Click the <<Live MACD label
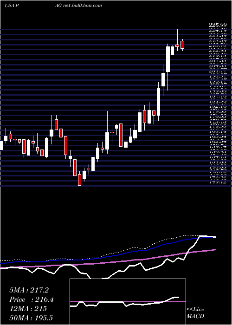Viewport: 232px width, 325px height. [x=195, y=313]
